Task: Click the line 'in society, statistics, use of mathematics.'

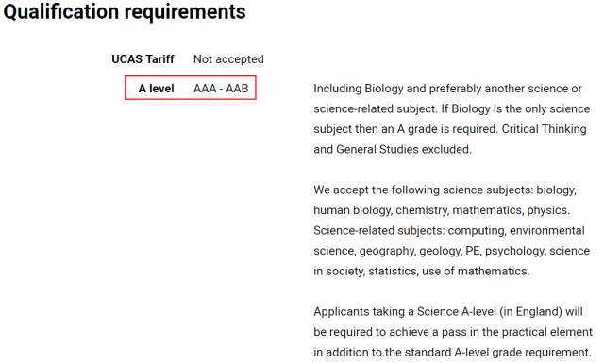Action: (x=422, y=272)
